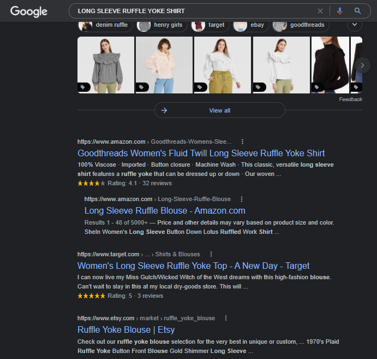The width and height of the screenshot is (377, 359).
Task: Select the 'target' filter chip
Action: point(210,25)
